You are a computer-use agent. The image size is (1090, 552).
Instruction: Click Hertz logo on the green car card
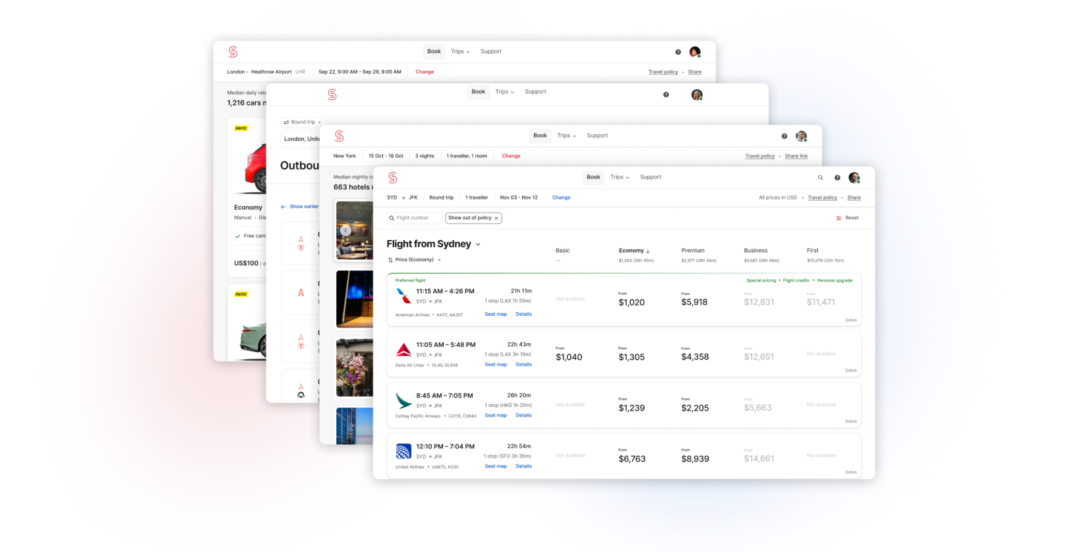click(x=241, y=294)
